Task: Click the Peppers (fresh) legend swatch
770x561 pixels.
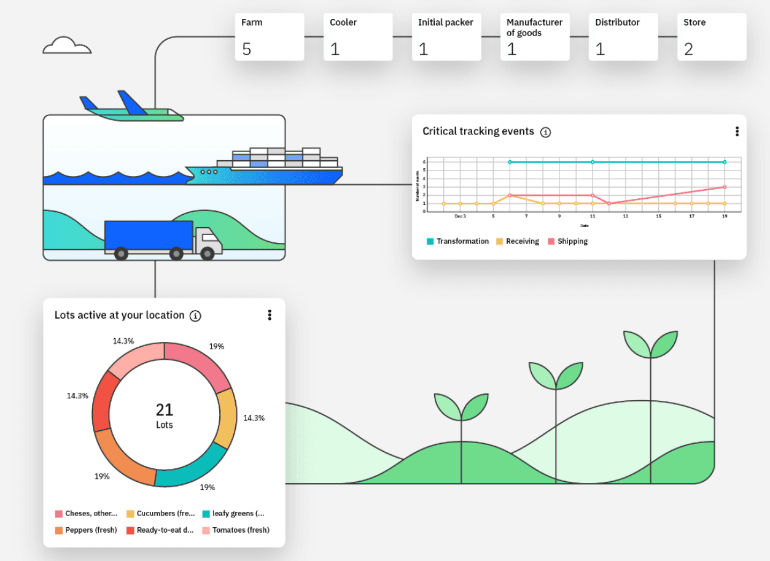Action: pos(59,530)
